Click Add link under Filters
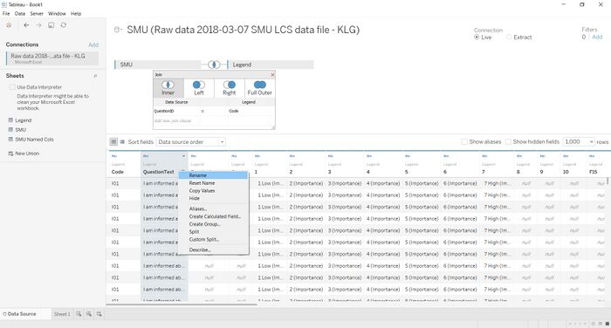The width and height of the screenshot is (611, 328). [x=597, y=37]
